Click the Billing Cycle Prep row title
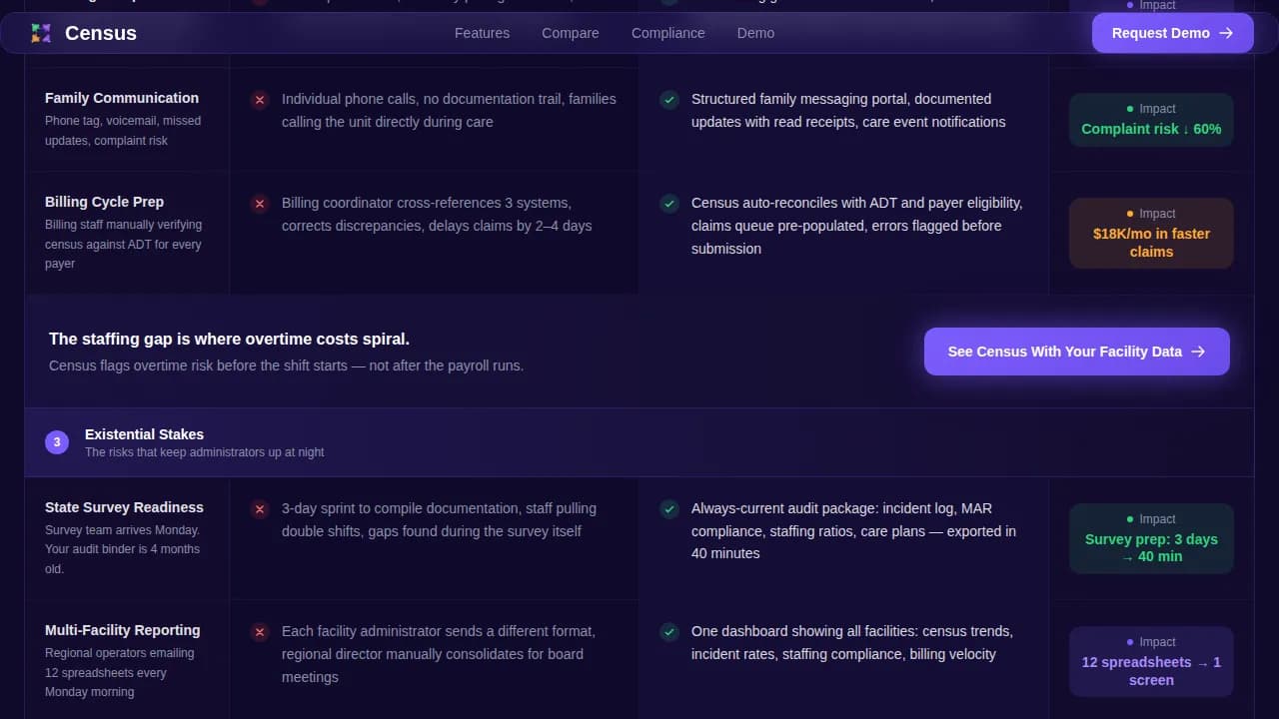1279x719 pixels. [104, 202]
